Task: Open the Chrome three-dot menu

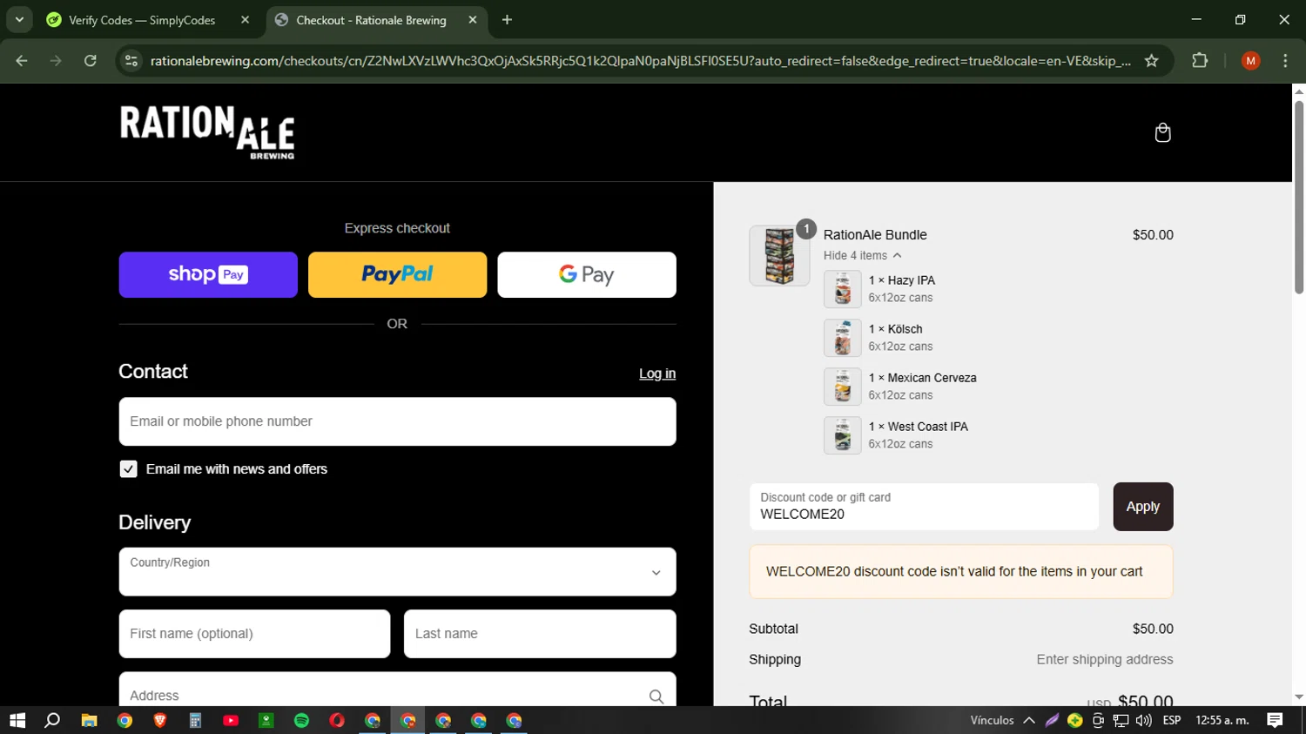Action: (x=1285, y=61)
